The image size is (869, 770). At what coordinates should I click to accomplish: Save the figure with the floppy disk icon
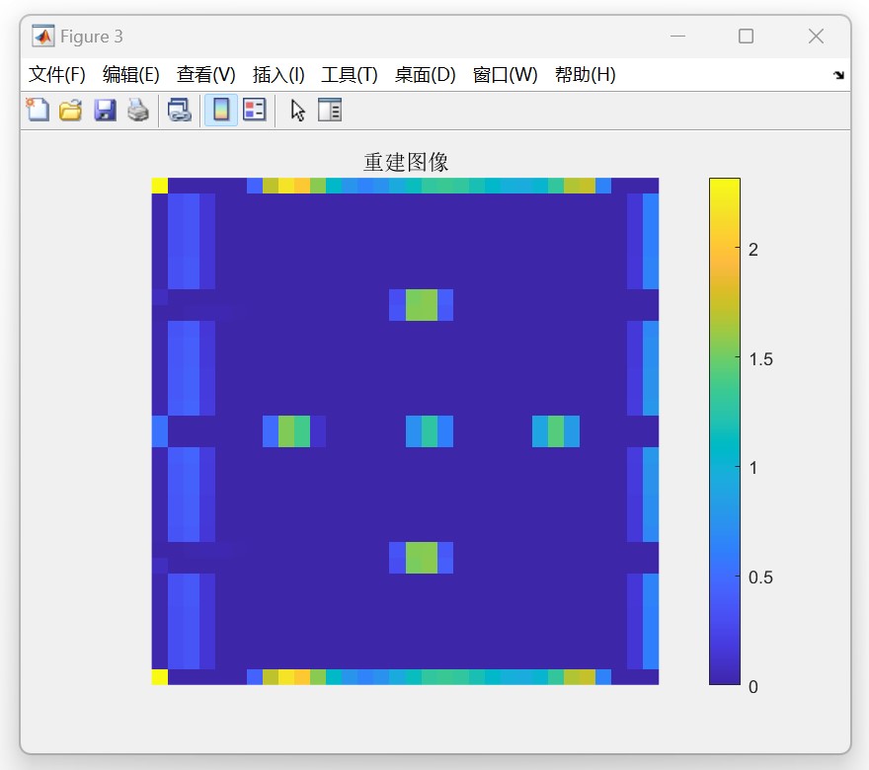tap(105, 110)
